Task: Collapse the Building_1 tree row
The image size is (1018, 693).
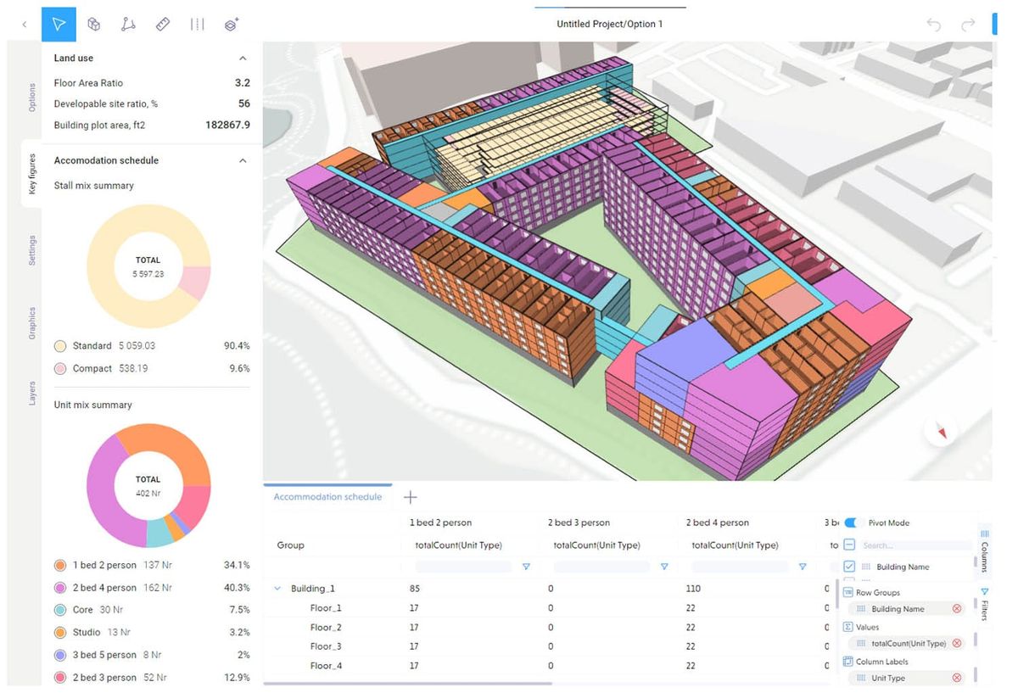Action: click(276, 588)
